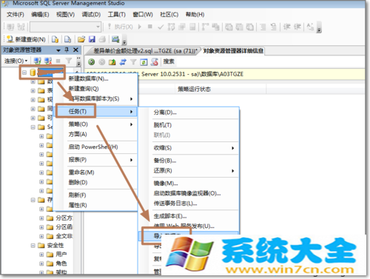Click the disconnect icon in Object Explorer toolbar

click(x=48, y=61)
